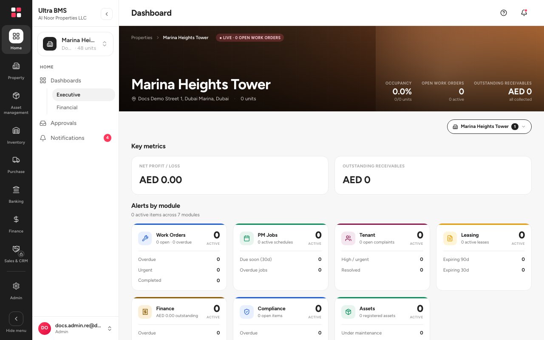Click the Ultra BMS logo
Viewport: 544px width, 340px height.
pyautogui.click(x=16, y=13)
